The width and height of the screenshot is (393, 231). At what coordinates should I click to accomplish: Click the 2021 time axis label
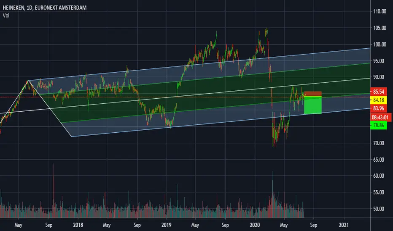pos(344,225)
